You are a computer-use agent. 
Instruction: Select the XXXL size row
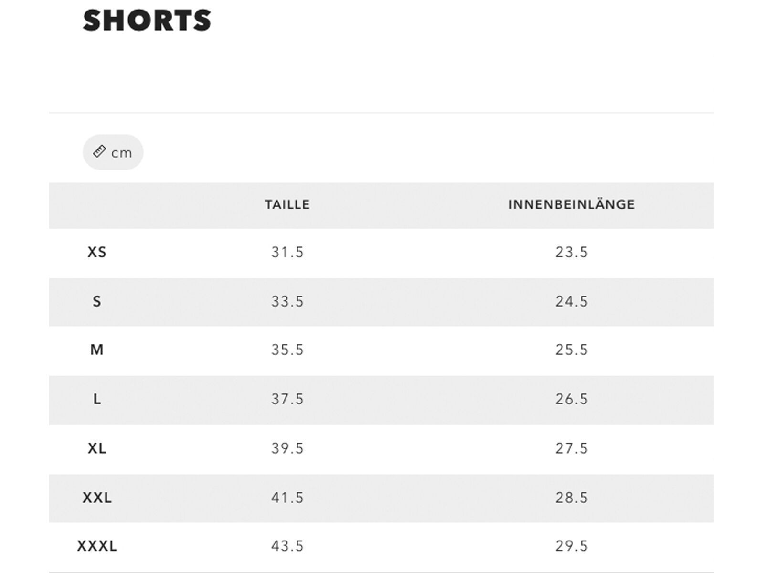tap(97, 546)
